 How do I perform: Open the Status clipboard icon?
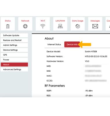coord(8,26)
